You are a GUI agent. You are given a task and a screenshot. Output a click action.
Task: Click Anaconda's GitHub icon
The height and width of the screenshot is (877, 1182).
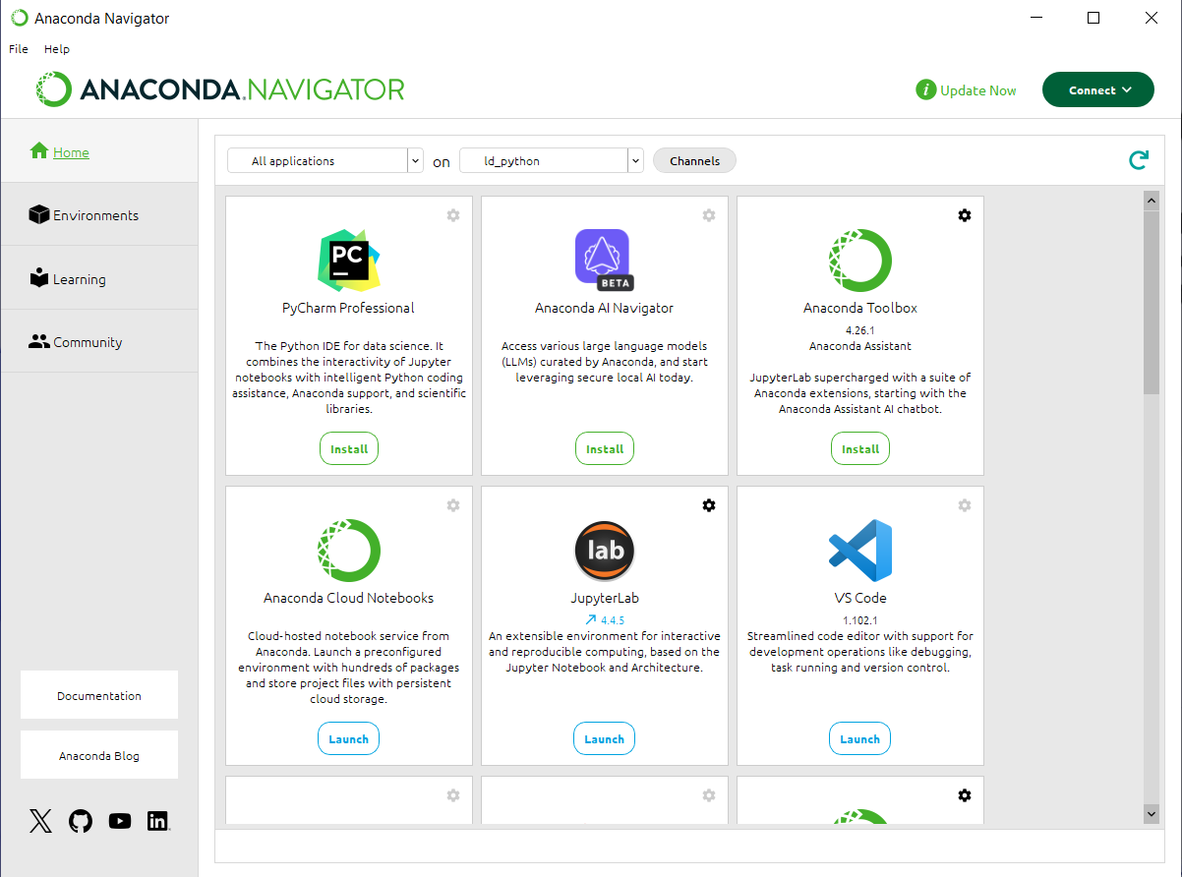[x=80, y=821]
